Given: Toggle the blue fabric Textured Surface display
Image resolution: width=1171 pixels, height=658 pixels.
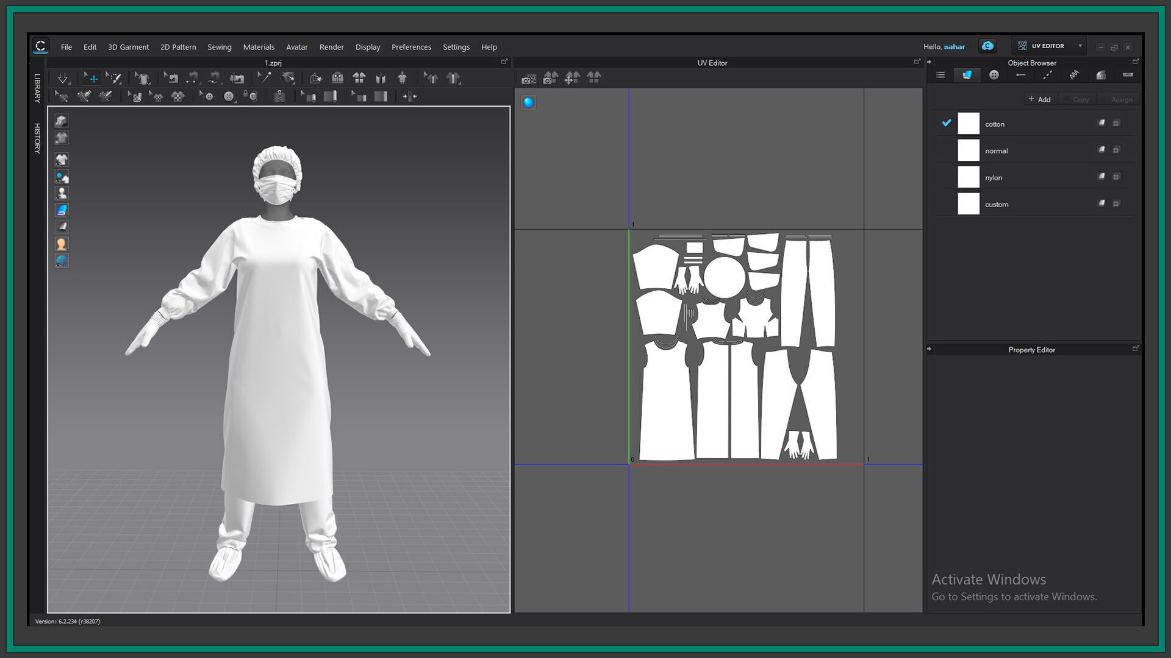Looking at the screenshot, I should point(62,210).
